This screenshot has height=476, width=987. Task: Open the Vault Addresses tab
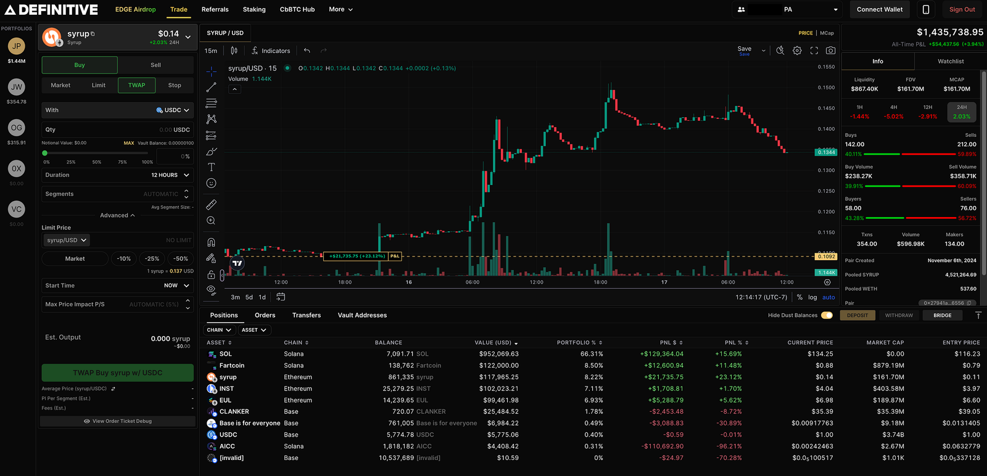(x=362, y=315)
